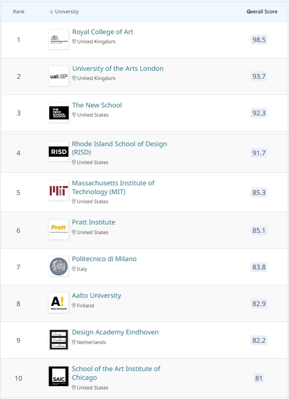Click the SAIC logo

pos(58,377)
